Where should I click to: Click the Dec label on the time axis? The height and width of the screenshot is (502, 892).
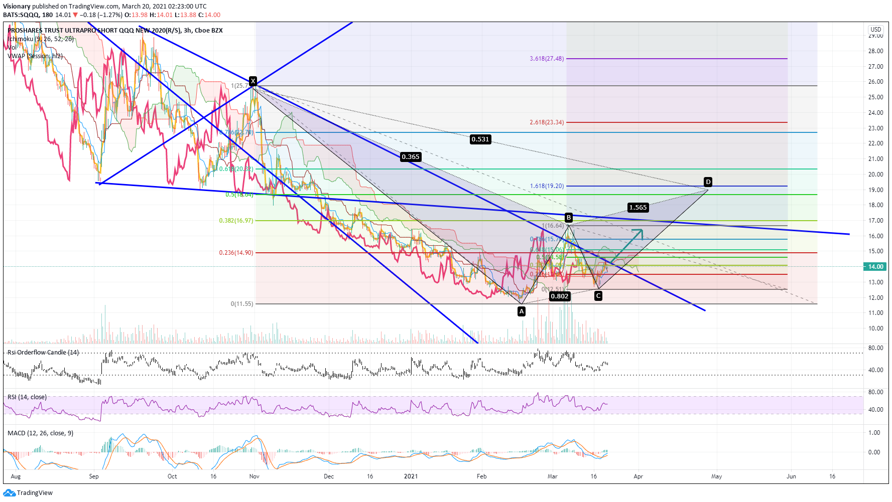329,476
